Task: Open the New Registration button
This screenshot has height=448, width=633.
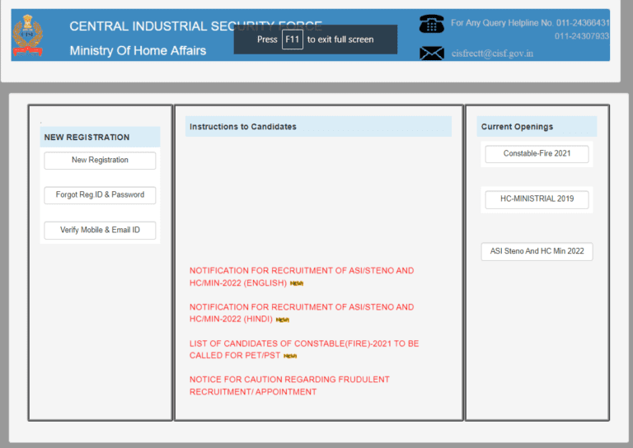Action: [100, 160]
